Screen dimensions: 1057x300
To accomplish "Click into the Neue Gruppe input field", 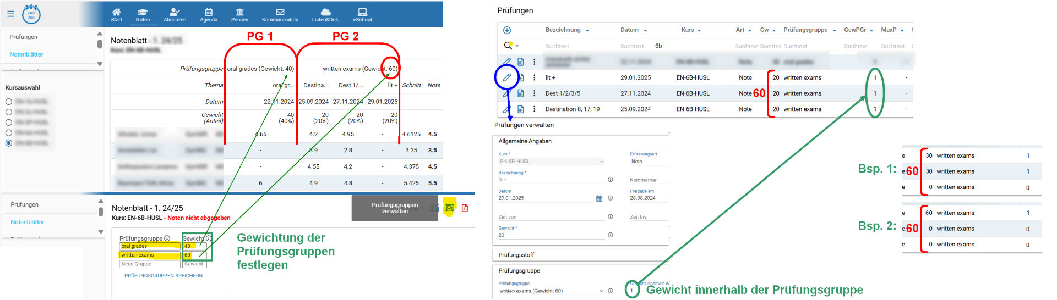I will (x=149, y=264).
